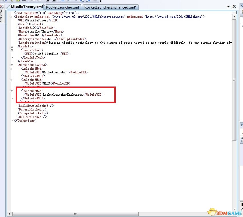The image size is (243, 217).
Task: Select the RocketLauncherEnchanced.xml* tab
Action: [x=110, y=7]
